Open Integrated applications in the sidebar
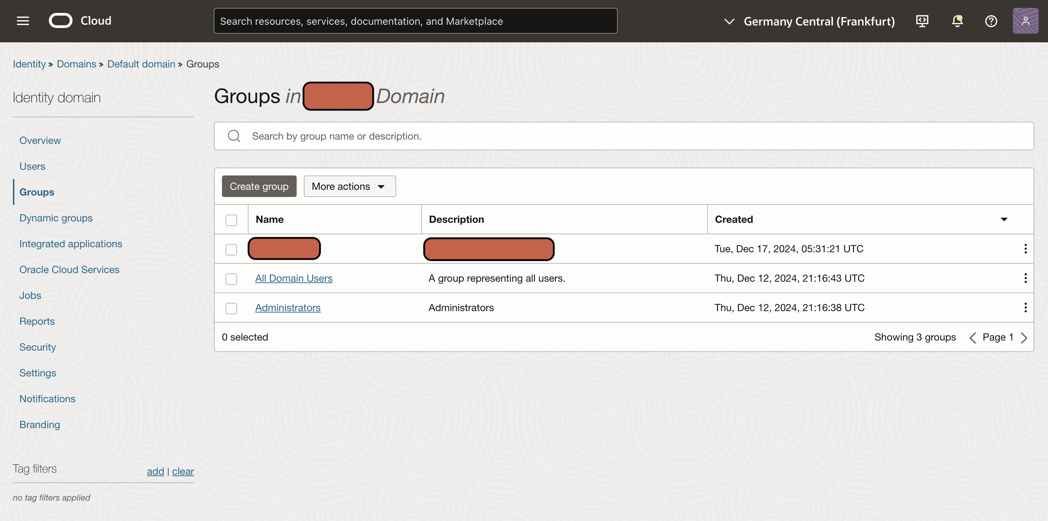Image resolution: width=1048 pixels, height=521 pixels. pos(70,243)
